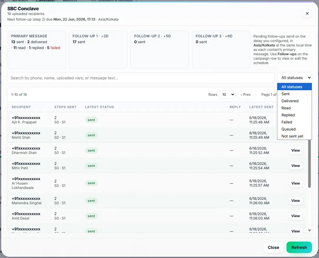Click the sent badge for Mahendra Singhal
The width and height of the screenshot is (319, 258).
click(91, 201)
